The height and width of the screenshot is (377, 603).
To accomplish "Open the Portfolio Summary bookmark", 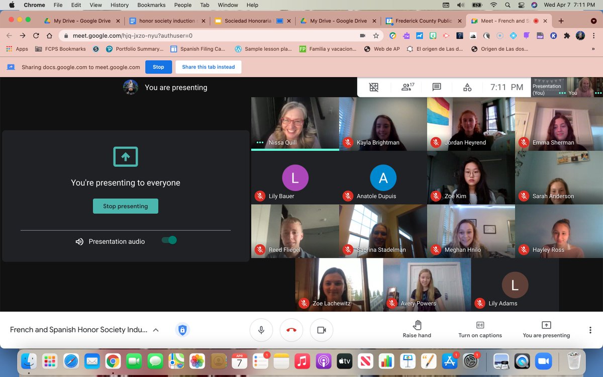I will (135, 49).
